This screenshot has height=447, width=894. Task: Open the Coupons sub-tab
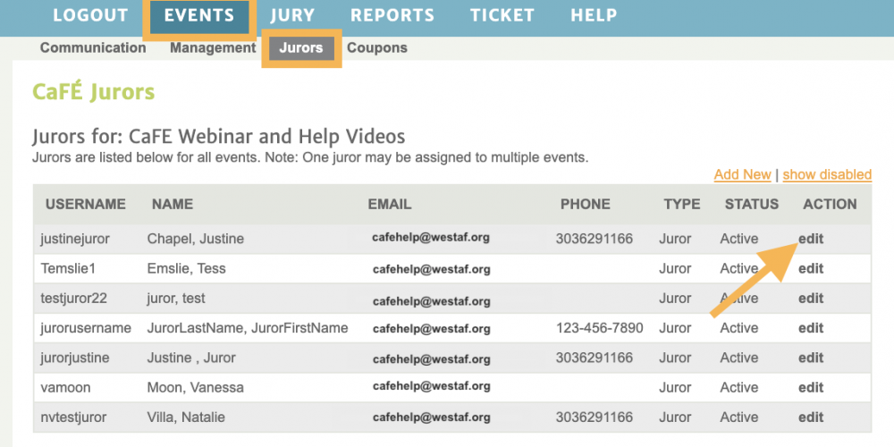click(x=377, y=48)
